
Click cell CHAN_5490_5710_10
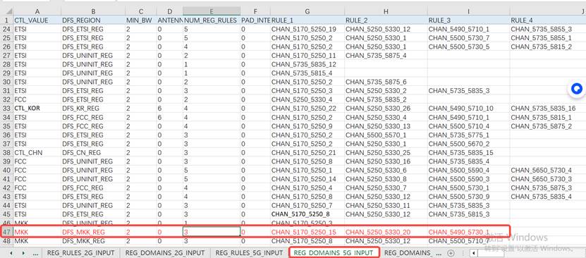click(468, 109)
